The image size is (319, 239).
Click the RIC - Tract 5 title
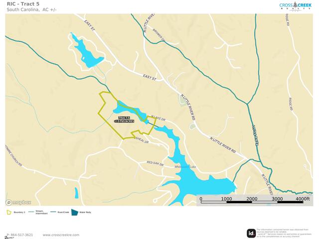pyautogui.click(x=23, y=4)
